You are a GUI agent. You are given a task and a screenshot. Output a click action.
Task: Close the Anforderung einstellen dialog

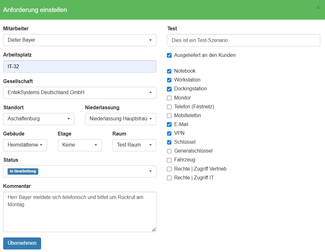[x=318, y=8]
